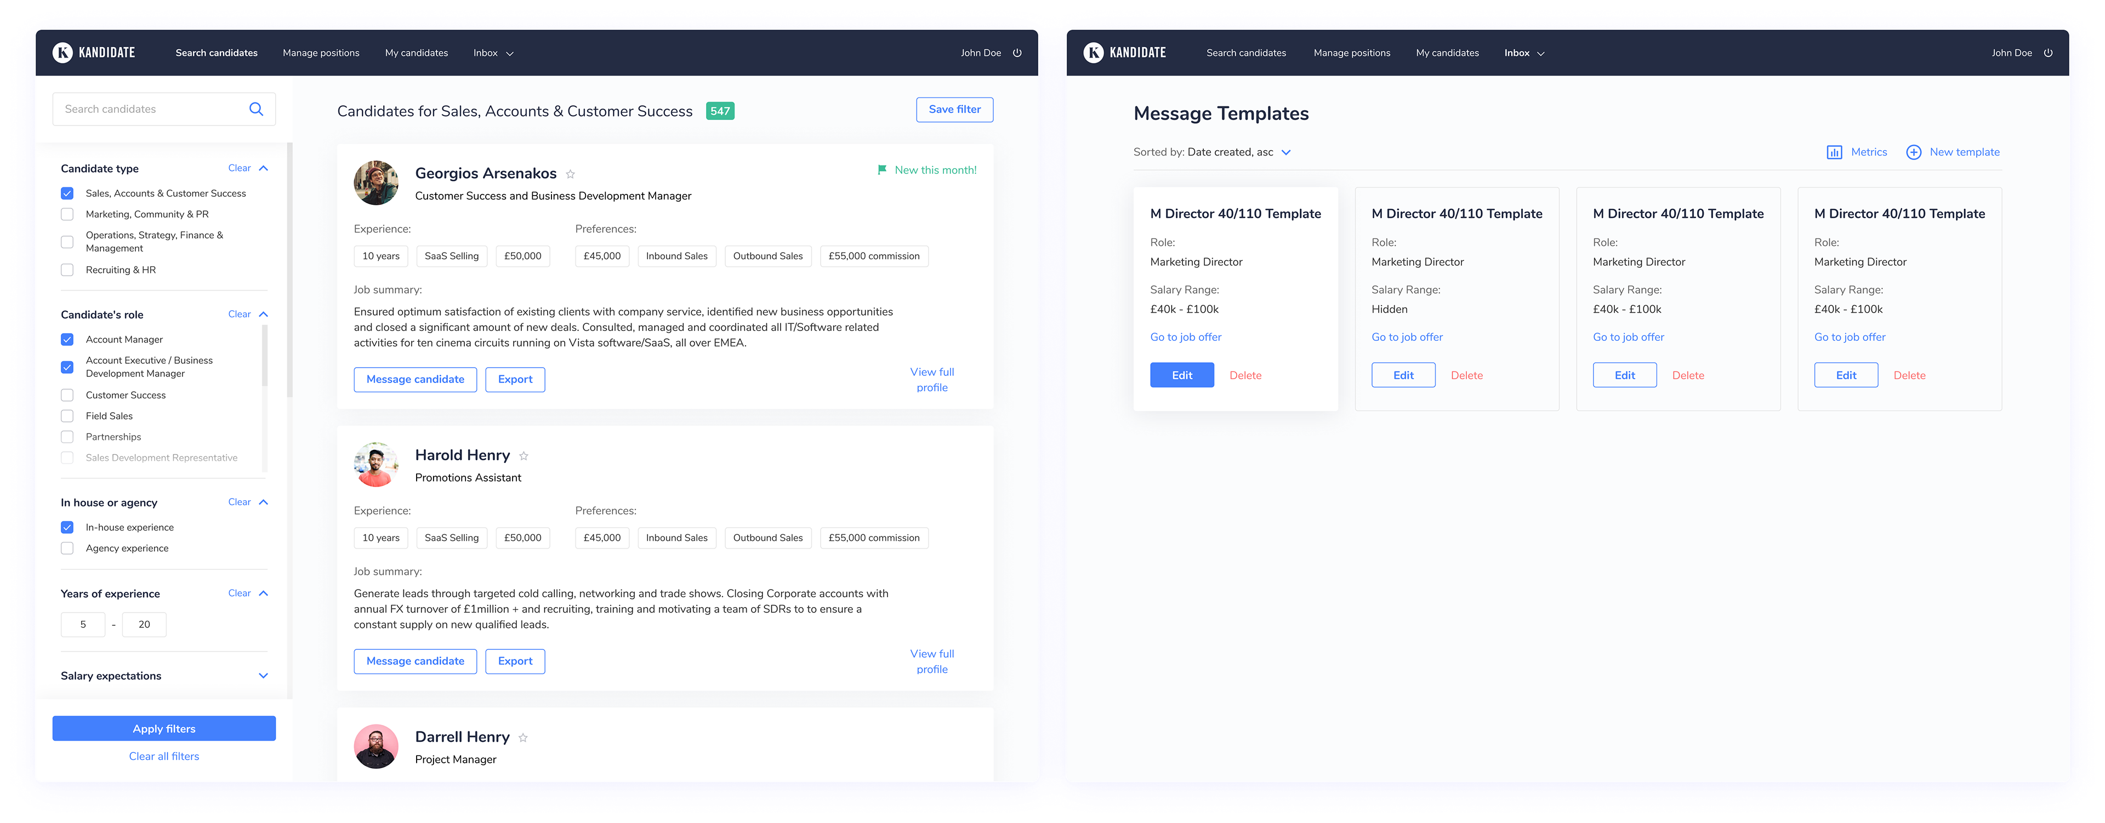Star Darrell Henry as favorite
This screenshot has width=2105, height=823.
(x=523, y=738)
